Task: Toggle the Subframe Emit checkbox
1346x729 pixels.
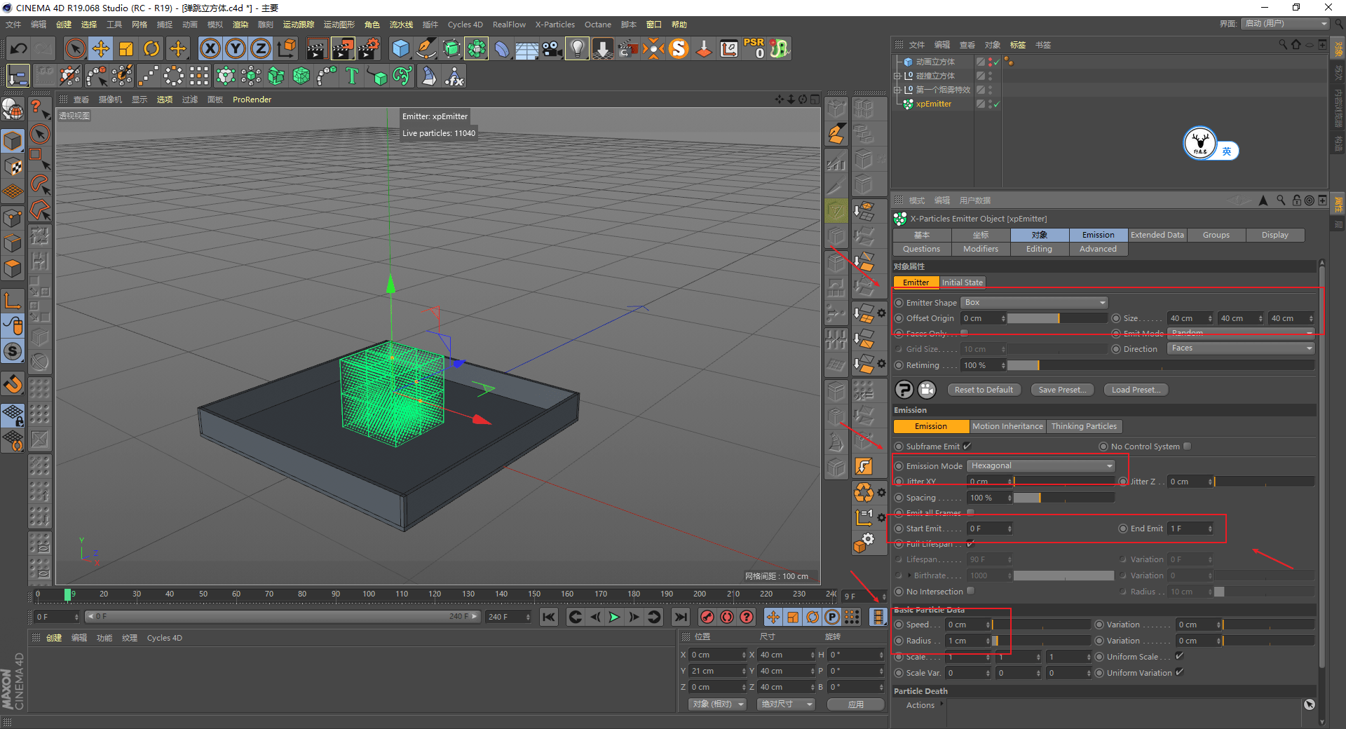Action: 967,447
